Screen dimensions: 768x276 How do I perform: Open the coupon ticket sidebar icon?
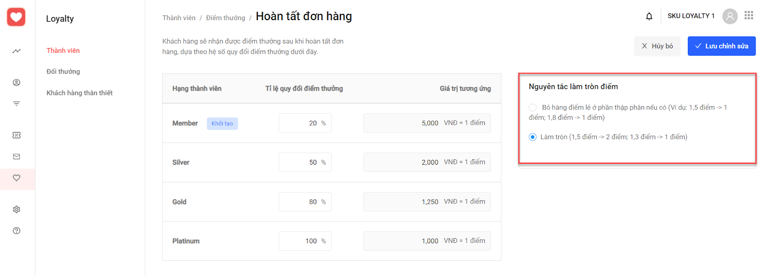tap(16, 135)
